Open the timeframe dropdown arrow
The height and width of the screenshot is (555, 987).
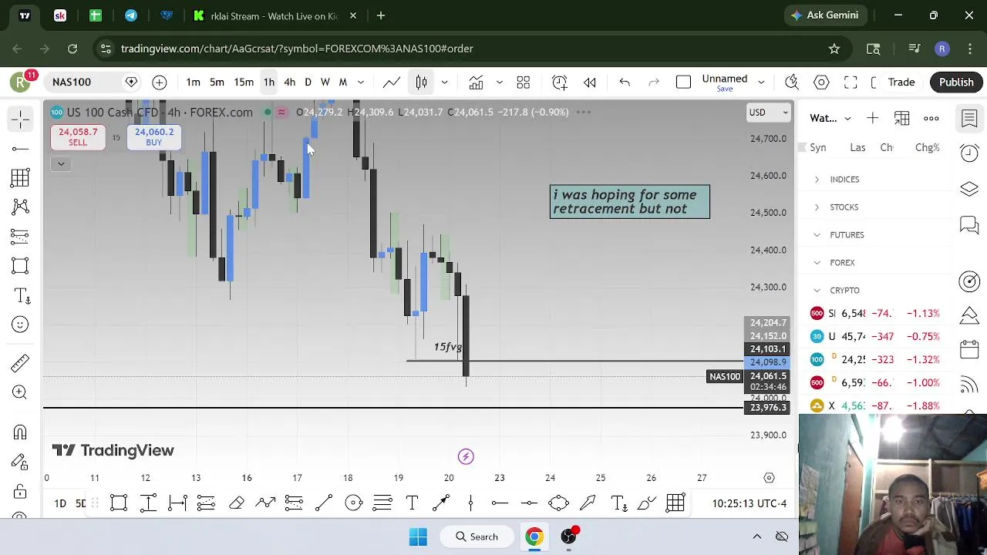[360, 82]
